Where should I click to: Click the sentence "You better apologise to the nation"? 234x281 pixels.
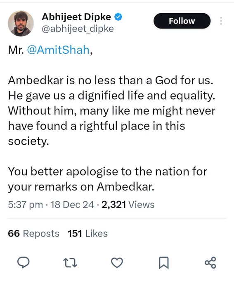pyautogui.click(x=108, y=179)
